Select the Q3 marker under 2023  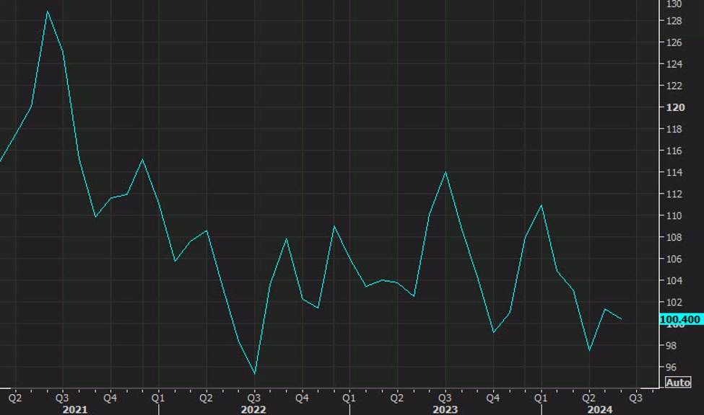tap(444, 397)
